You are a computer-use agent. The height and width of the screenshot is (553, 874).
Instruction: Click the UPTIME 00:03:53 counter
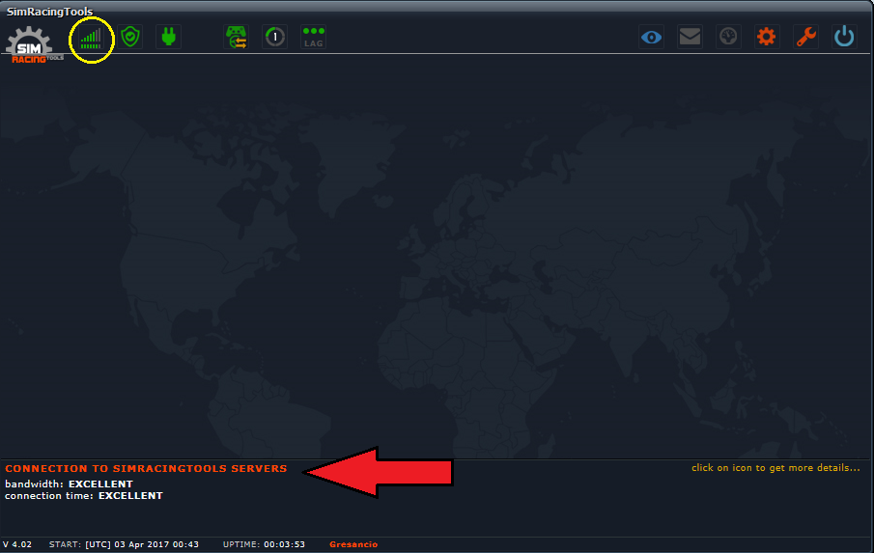[265, 544]
